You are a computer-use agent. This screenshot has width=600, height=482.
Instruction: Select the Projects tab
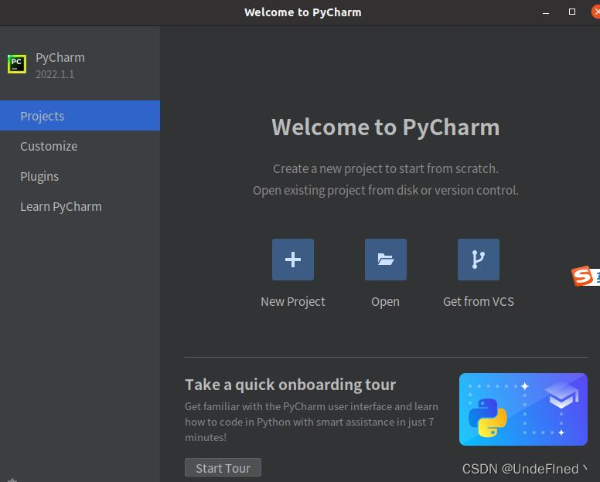(x=80, y=116)
